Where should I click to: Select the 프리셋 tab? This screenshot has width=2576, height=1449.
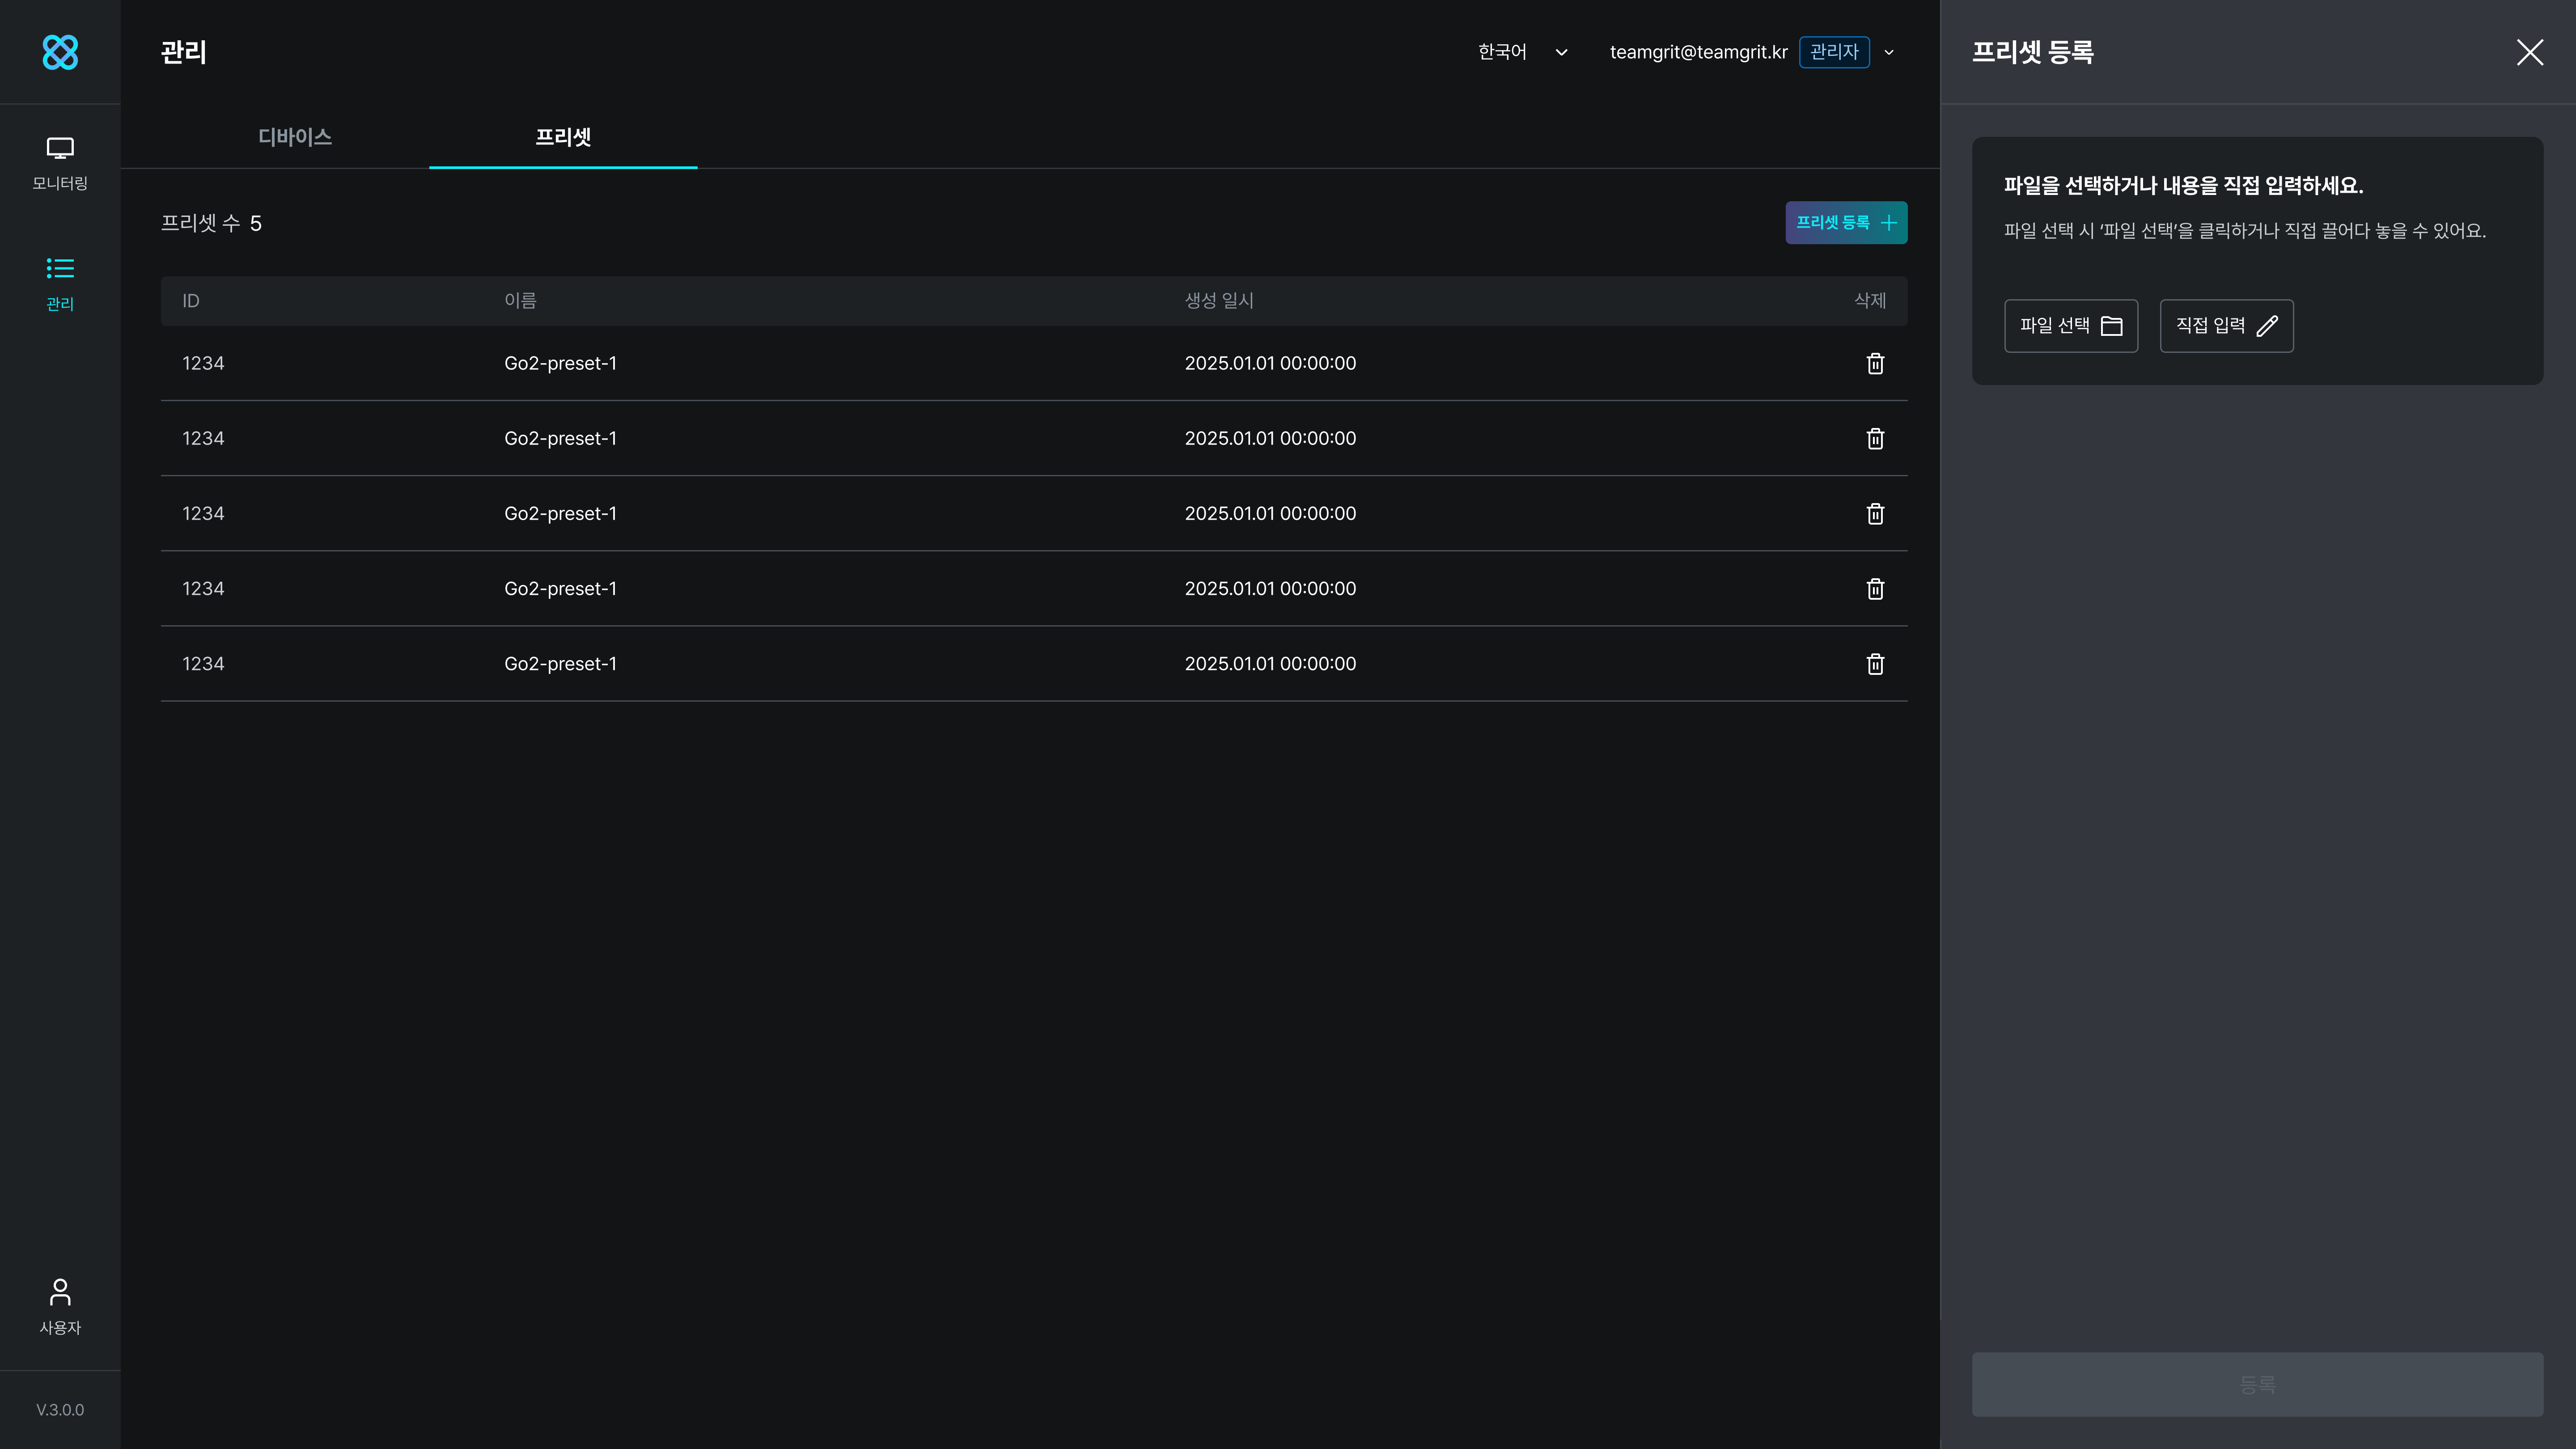[x=563, y=137]
